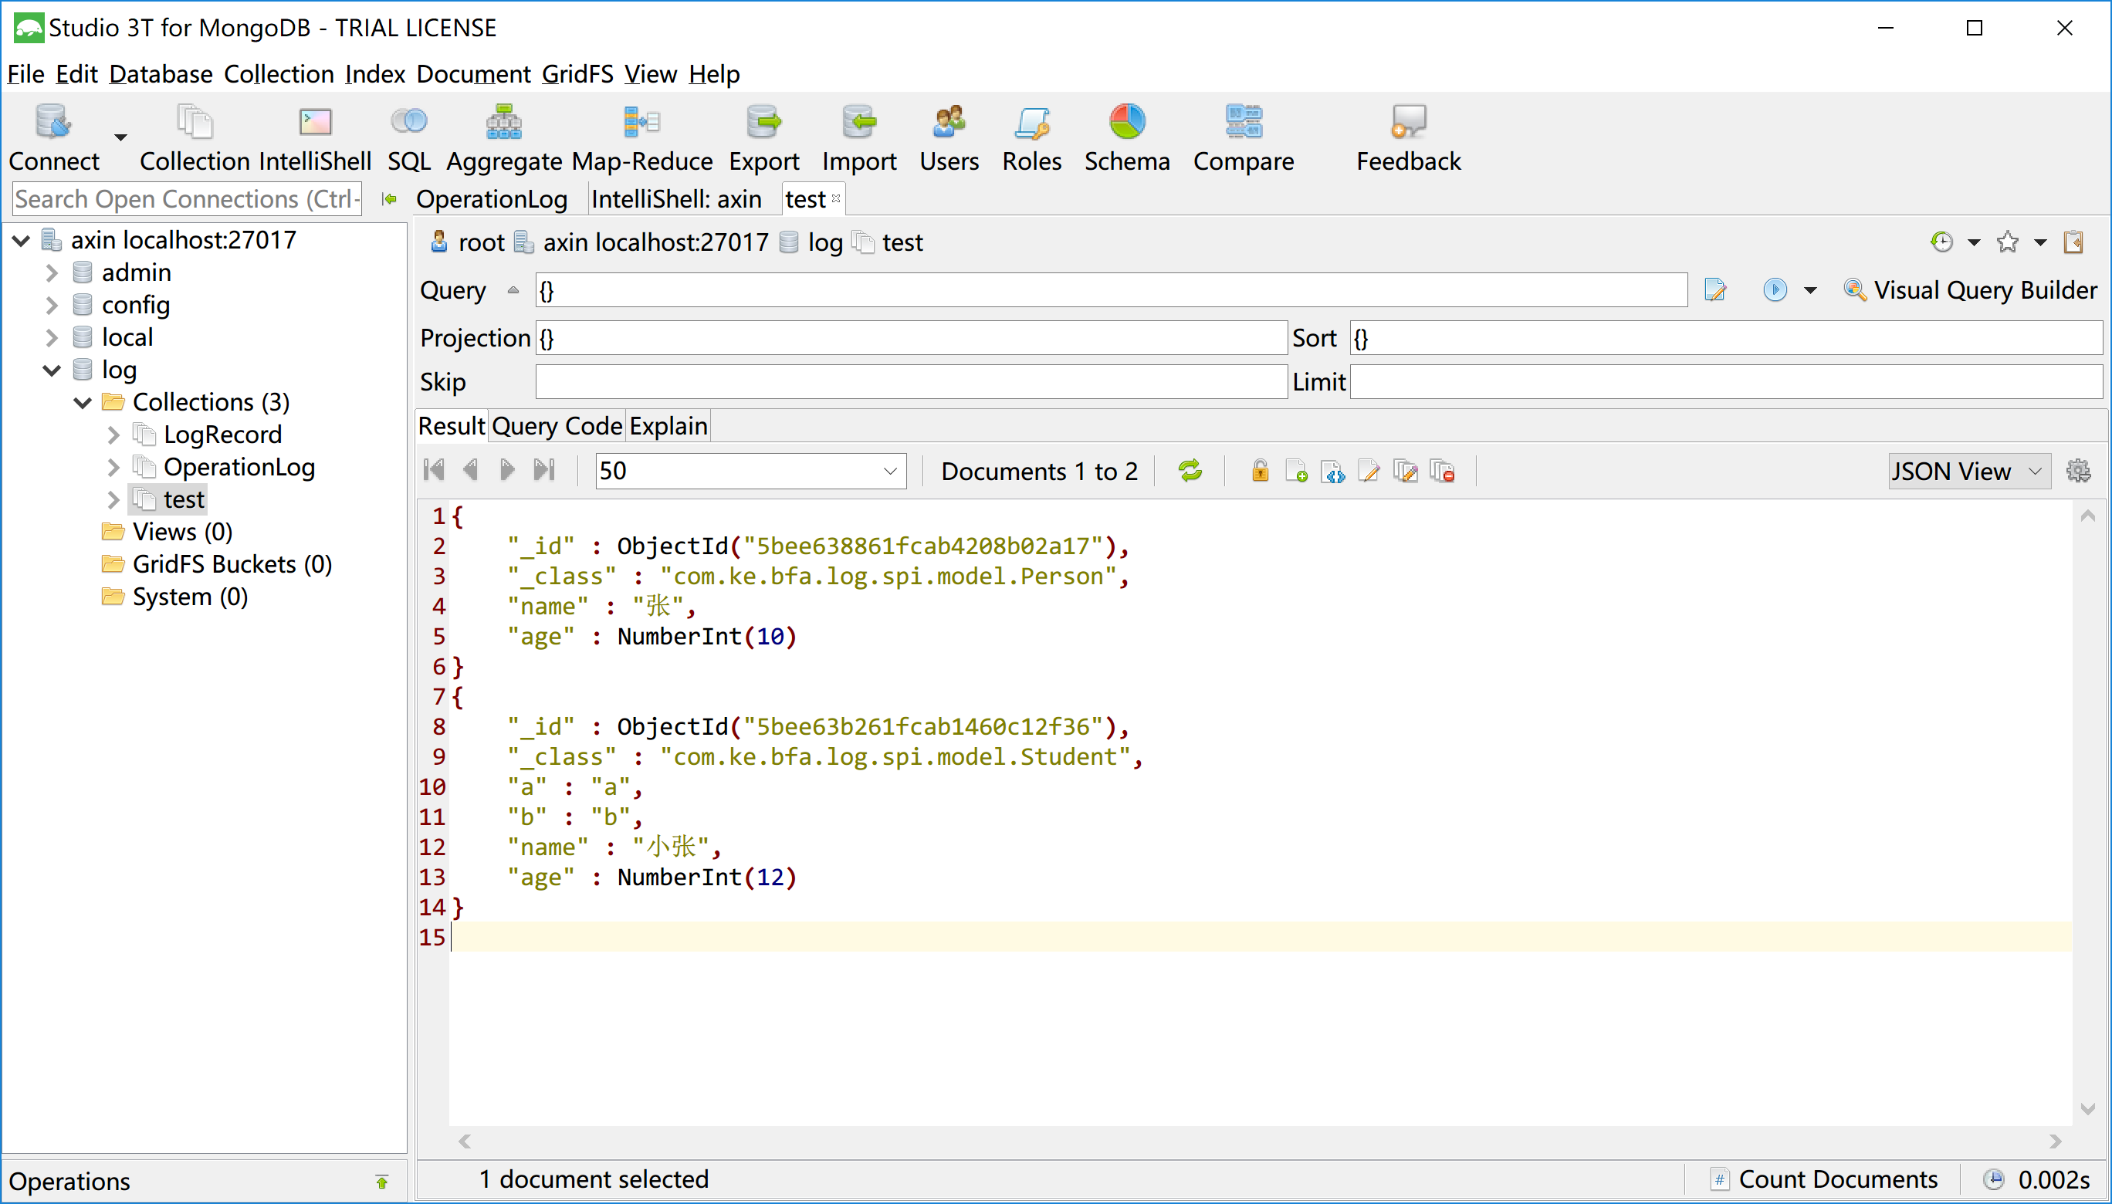Delete the selected document
Viewport: 2112px width, 1204px height.
1441,471
